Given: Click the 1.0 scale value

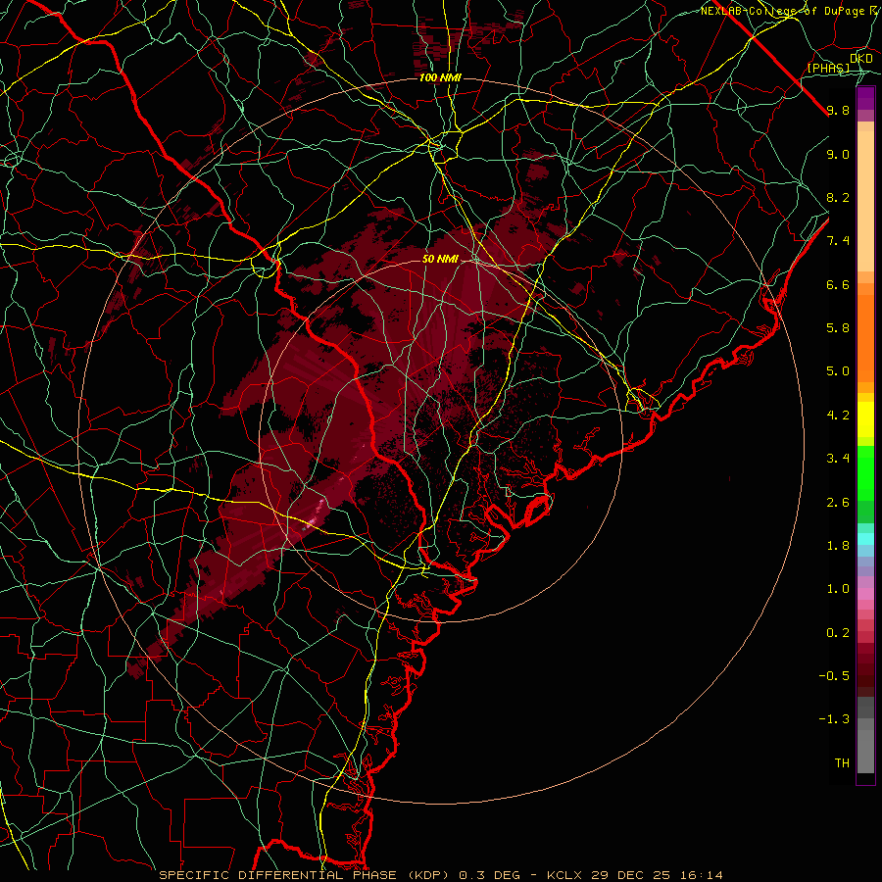Looking at the screenshot, I should click(x=838, y=589).
